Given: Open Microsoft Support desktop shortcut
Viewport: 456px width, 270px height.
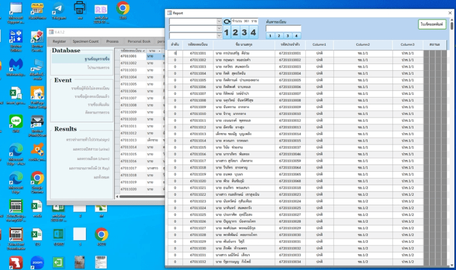Looking at the screenshot, I should (x=15, y=13).
